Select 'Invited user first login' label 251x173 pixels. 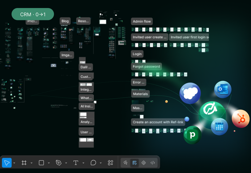[189, 37]
